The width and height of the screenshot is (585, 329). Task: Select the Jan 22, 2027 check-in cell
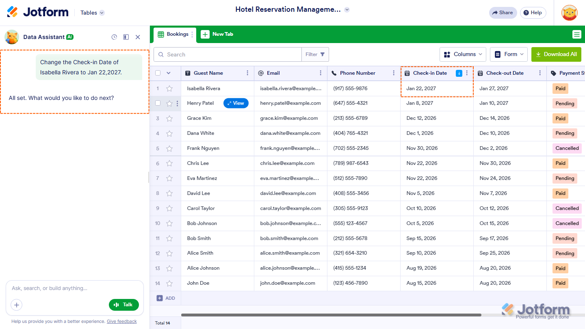(437, 89)
